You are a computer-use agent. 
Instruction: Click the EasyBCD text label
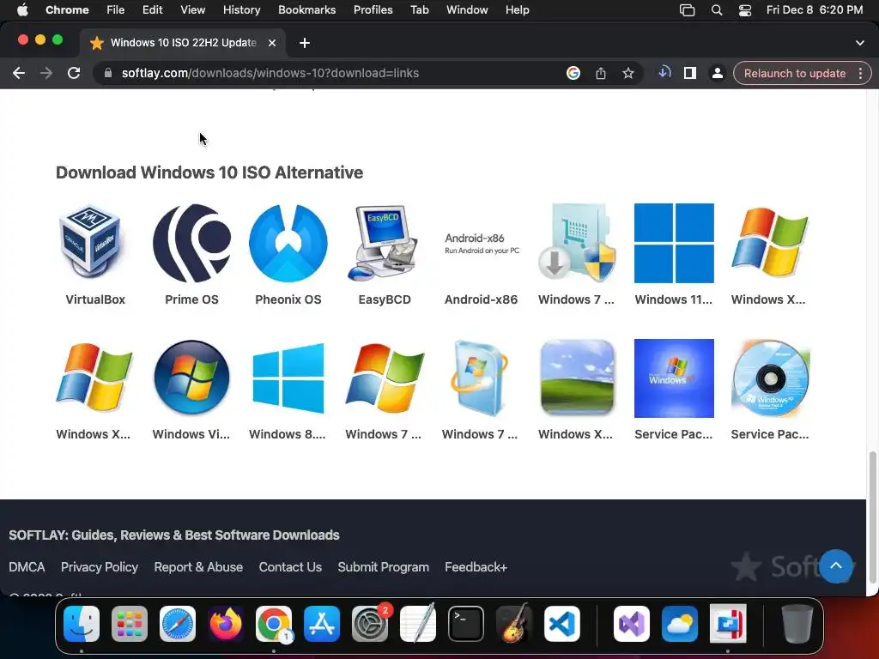385,299
